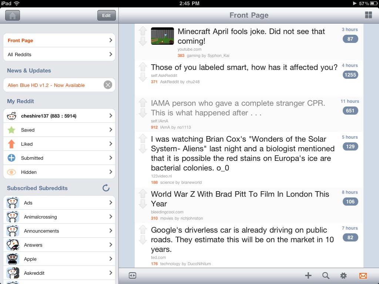Expand the Ads subreddit chevron
Screen dimensions: 379x284
pos(111,202)
